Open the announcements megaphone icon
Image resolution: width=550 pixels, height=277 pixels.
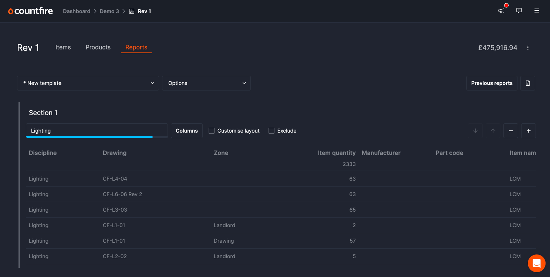(x=501, y=11)
